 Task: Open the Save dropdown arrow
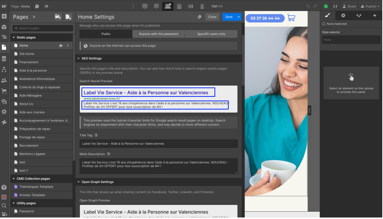pos(239,17)
